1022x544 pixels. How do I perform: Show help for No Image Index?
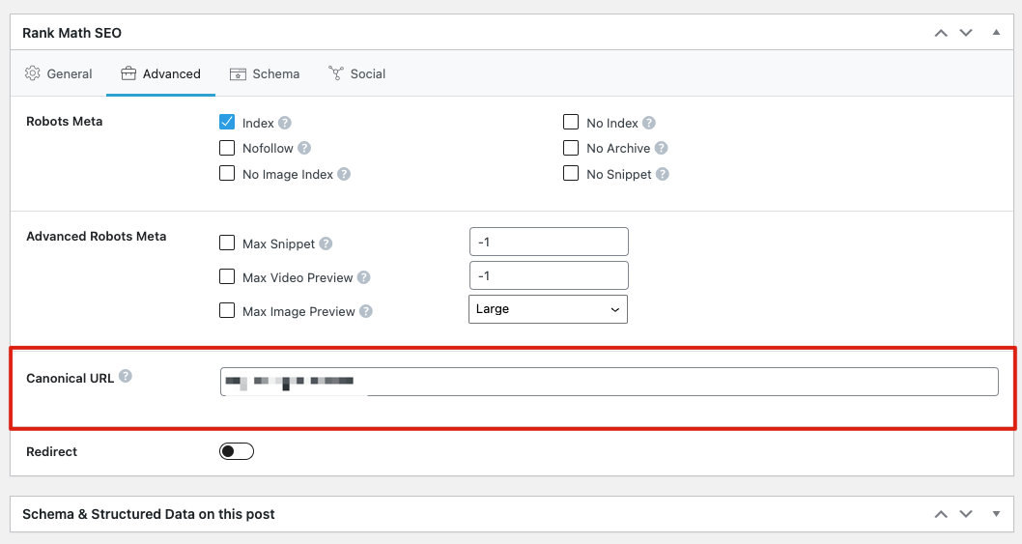344,174
